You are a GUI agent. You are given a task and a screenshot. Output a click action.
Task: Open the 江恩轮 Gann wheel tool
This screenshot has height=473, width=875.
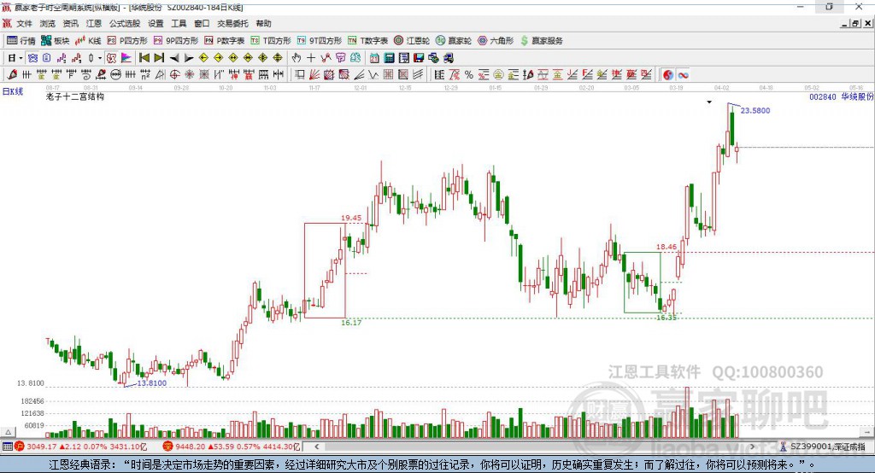412,41
